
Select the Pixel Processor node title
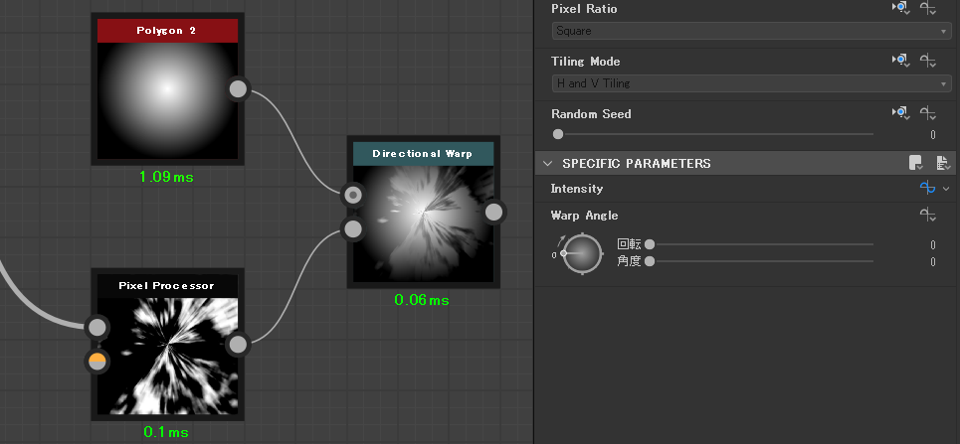167,286
